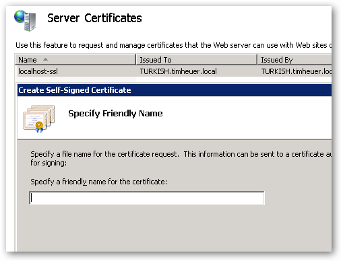Click the TURKISH.timheuer.local Issued To cell

(x=179, y=71)
